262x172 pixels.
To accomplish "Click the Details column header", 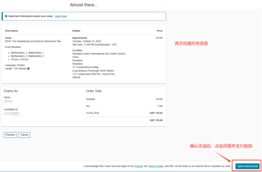I will click(76, 31).
